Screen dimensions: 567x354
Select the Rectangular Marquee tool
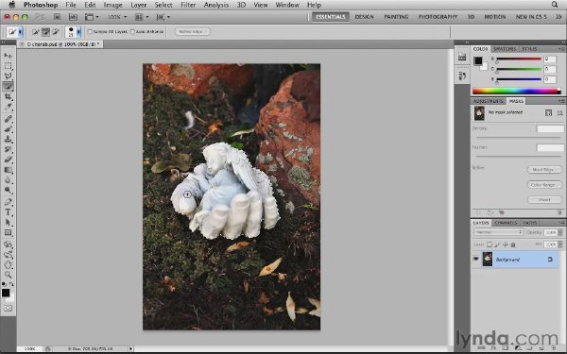tap(8, 66)
